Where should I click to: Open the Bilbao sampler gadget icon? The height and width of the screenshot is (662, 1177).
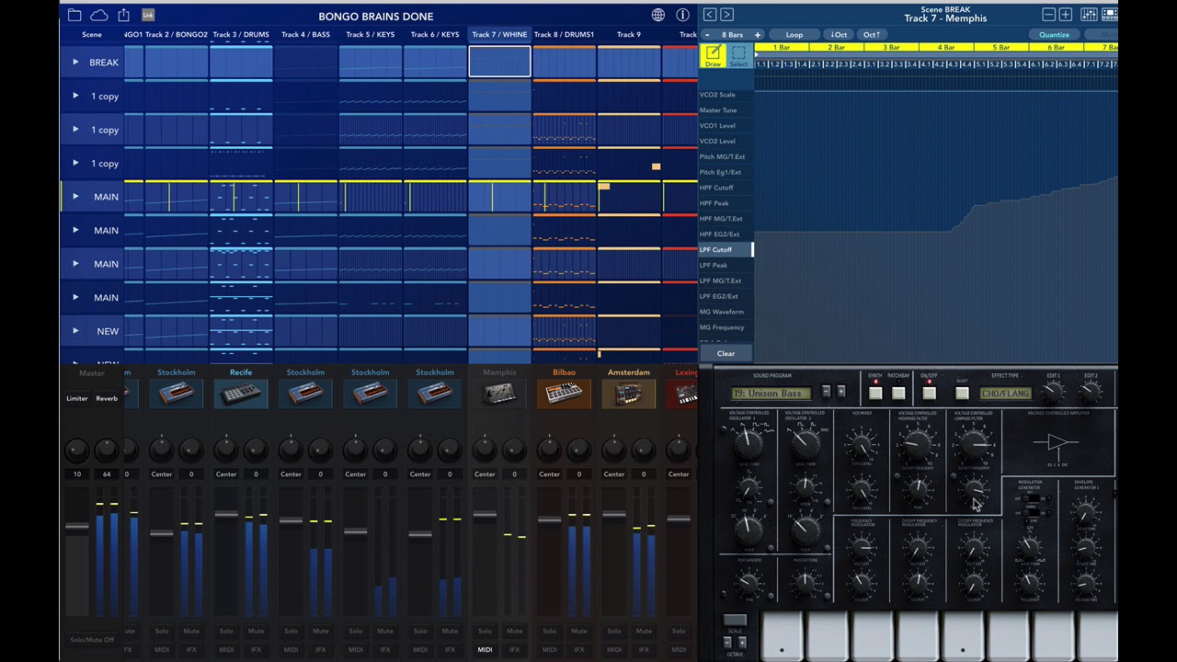[x=564, y=394]
